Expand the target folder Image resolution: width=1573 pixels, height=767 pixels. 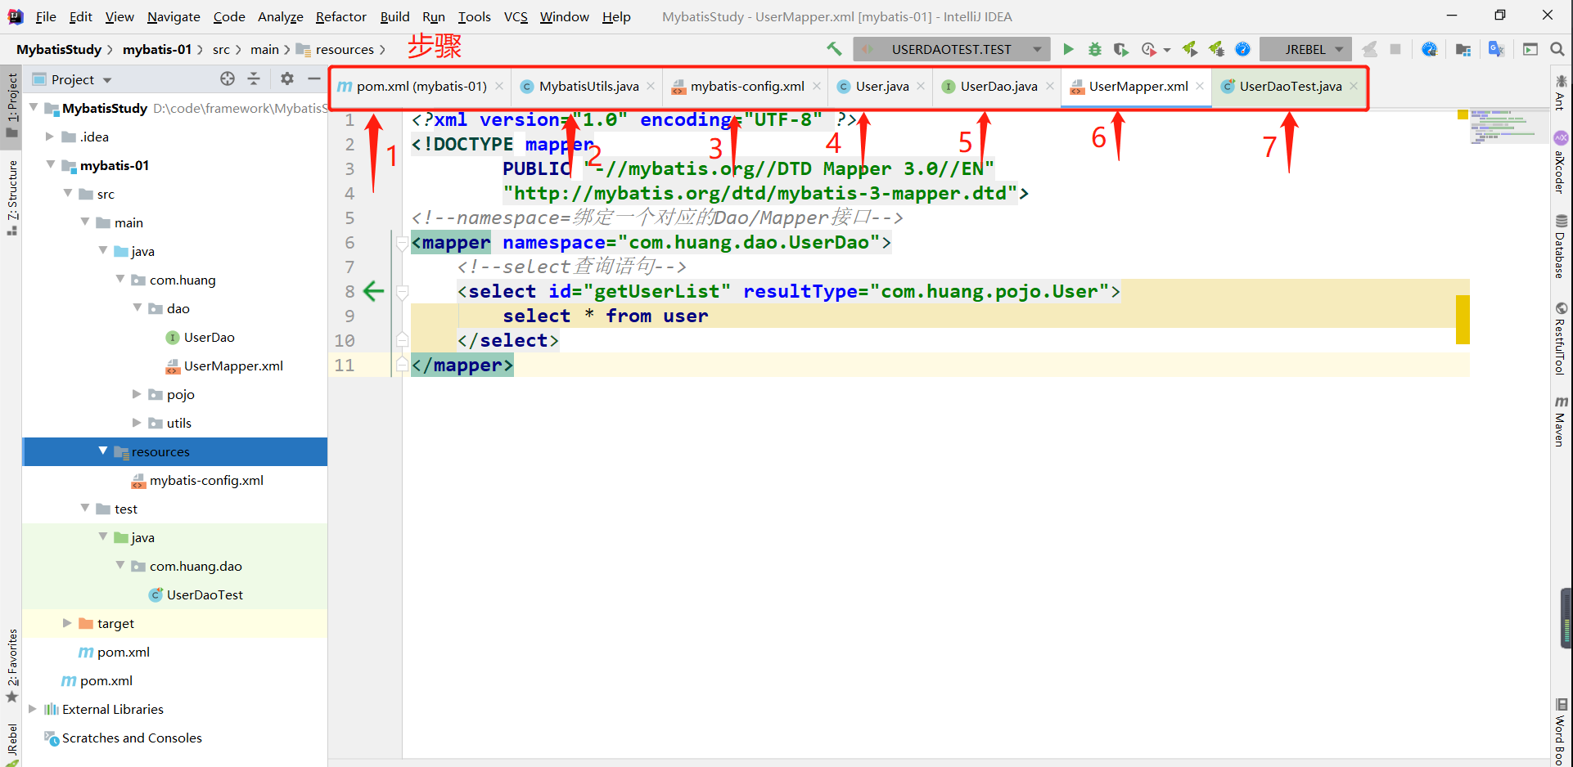(x=67, y=623)
